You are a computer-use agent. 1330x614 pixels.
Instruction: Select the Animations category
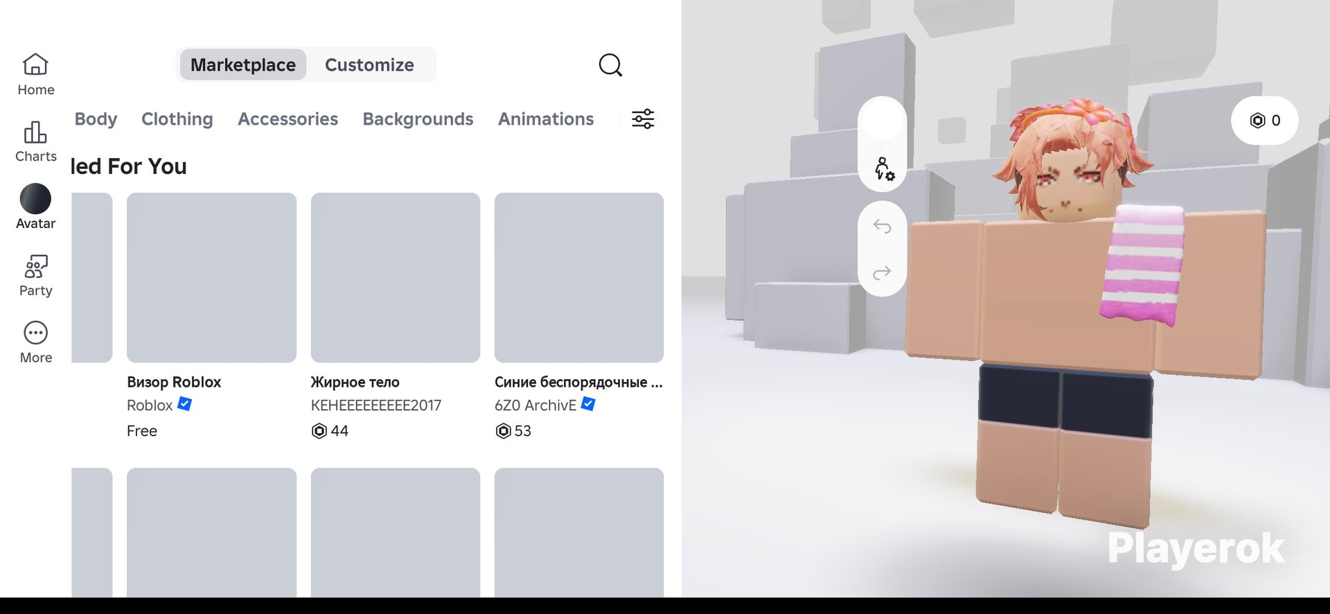click(546, 119)
